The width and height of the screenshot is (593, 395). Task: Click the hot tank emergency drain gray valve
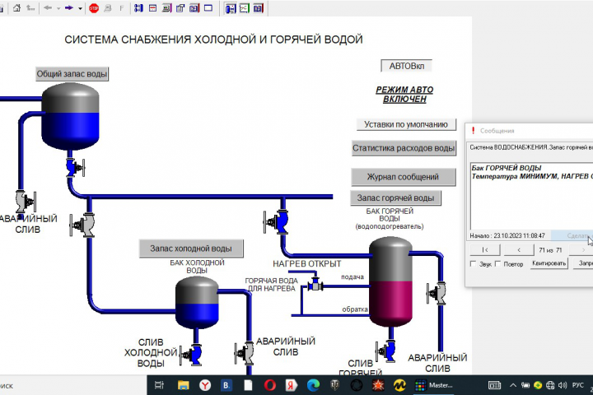tap(437, 293)
